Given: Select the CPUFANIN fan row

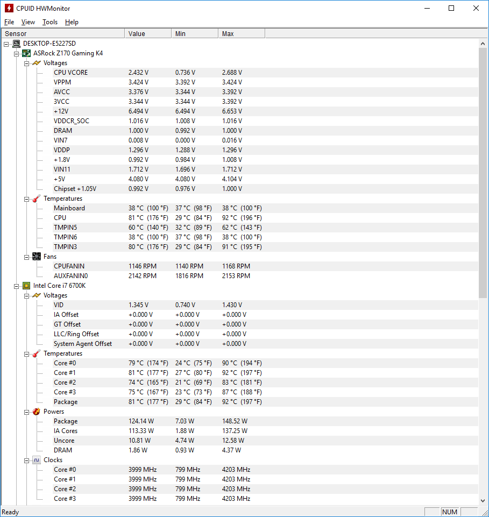Looking at the screenshot, I should pyautogui.click(x=265, y=266).
